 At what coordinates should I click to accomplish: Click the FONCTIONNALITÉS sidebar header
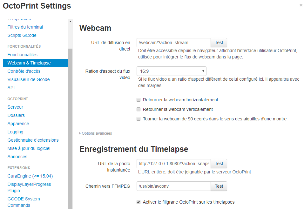[24, 46]
